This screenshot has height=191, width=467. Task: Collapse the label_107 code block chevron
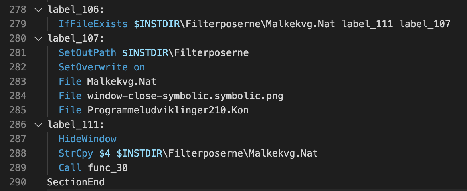(38, 39)
